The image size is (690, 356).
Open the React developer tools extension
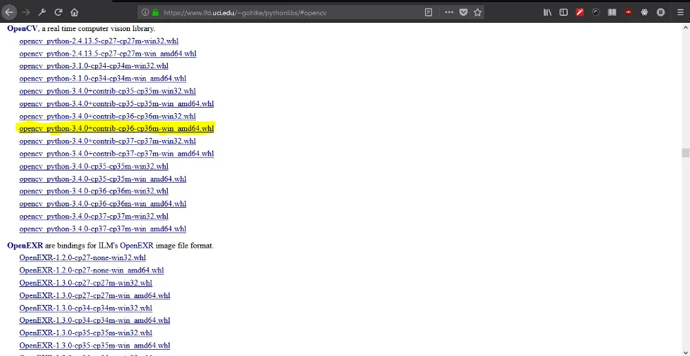point(644,12)
